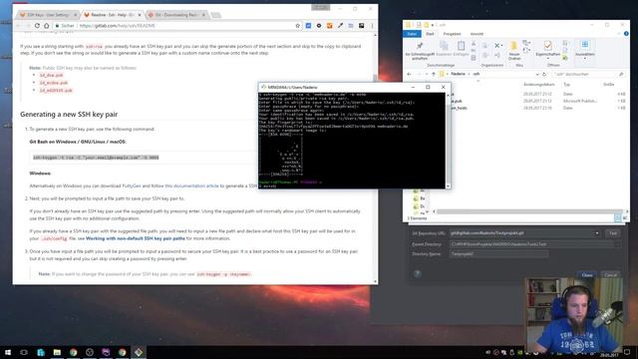Screen dimensions: 638x359
Task: Go back in Explorer navigation
Action: [410, 74]
